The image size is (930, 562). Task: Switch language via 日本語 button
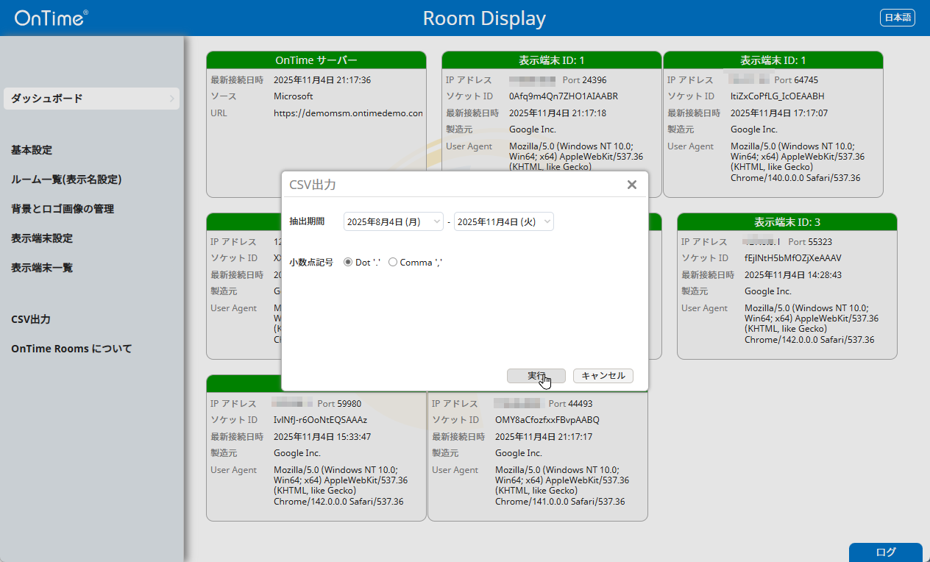(897, 18)
